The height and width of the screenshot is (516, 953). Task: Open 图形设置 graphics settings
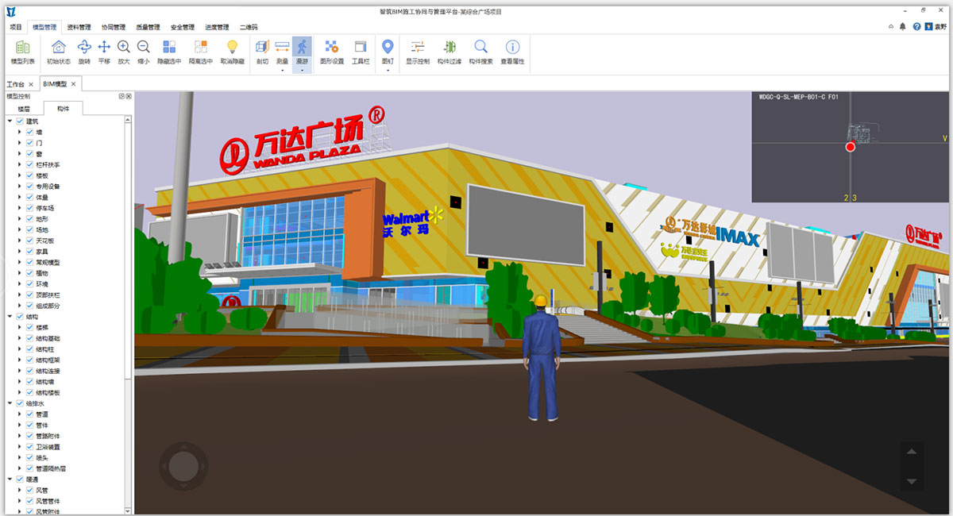point(332,53)
